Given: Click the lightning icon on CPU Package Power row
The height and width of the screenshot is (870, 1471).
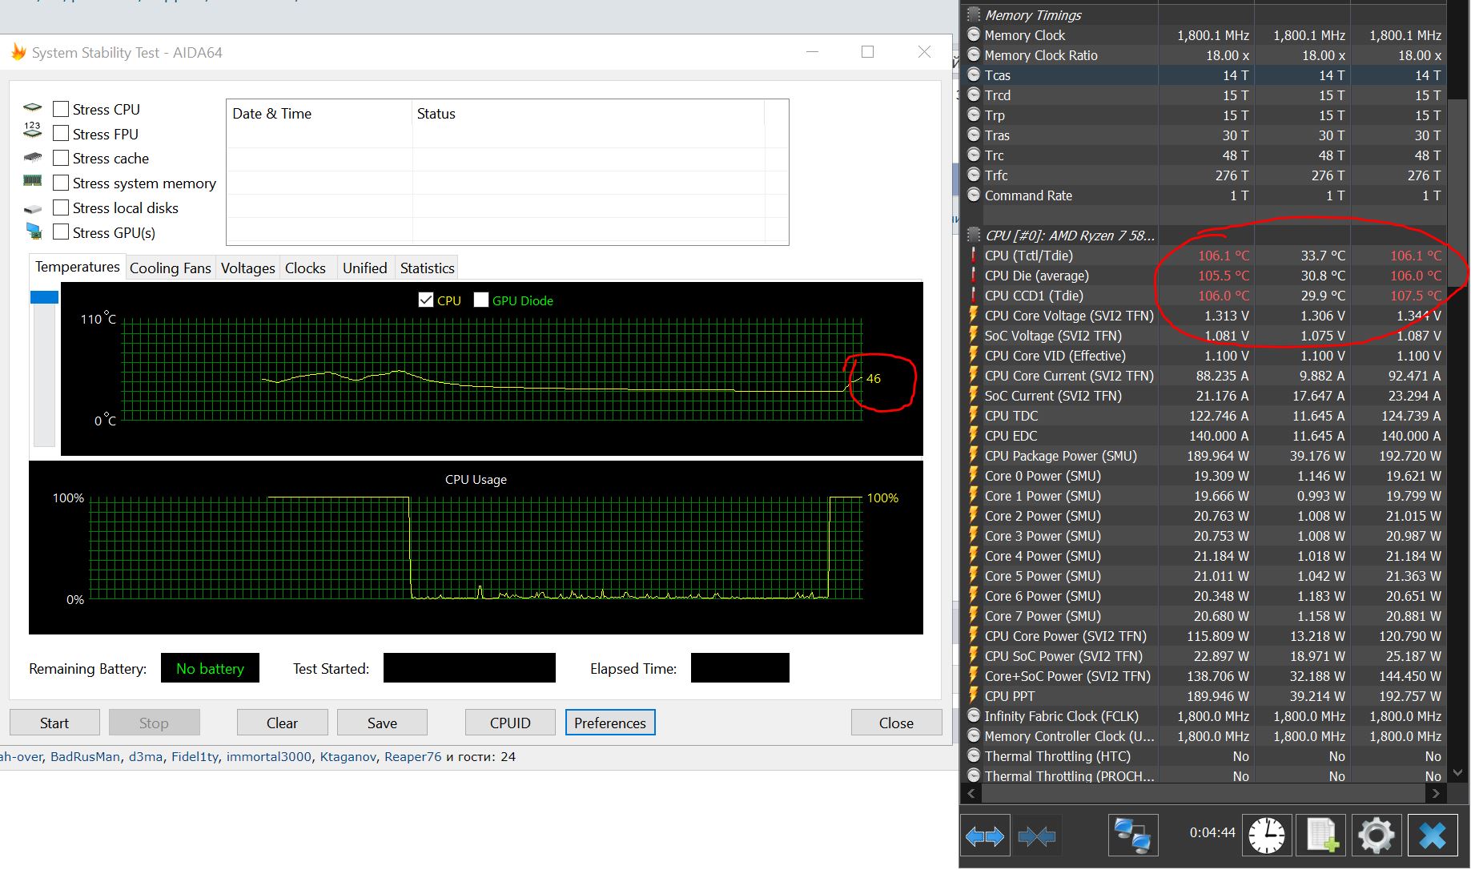Looking at the screenshot, I should pyautogui.click(x=974, y=455).
